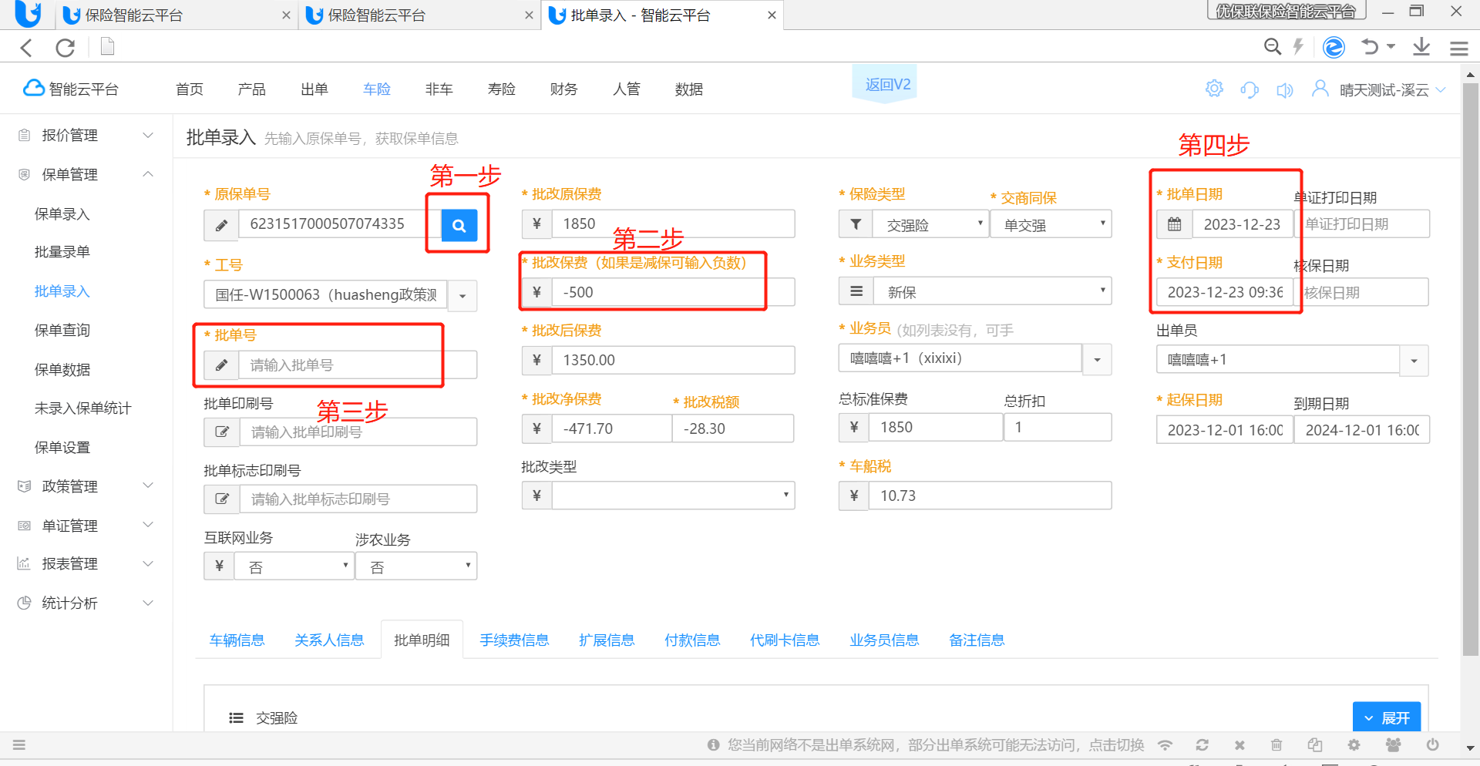Click the browser download arrow icon
Image resolution: width=1480 pixels, height=766 pixels.
(1421, 47)
